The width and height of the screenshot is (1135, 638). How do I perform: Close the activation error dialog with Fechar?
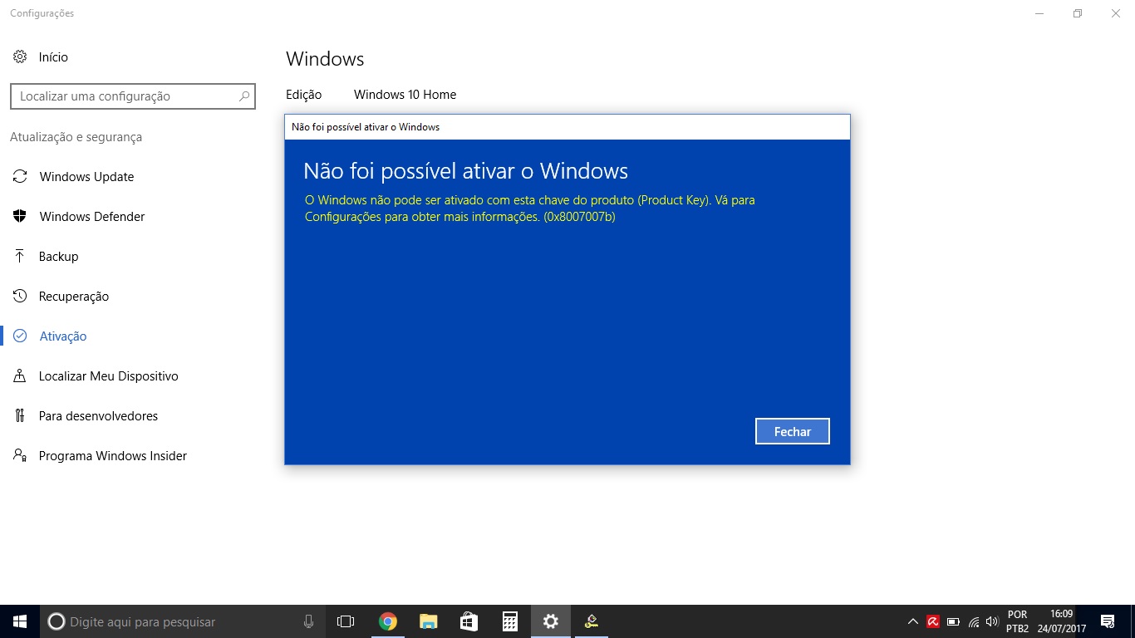[x=793, y=431]
